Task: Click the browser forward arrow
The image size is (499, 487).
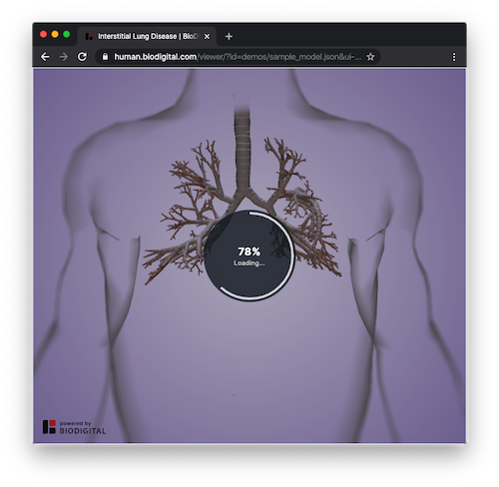Action: tap(63, 57)
